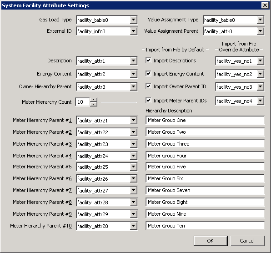Click the Gas Load Type label
This screenshot has width=271, height=253.
[x=55, y=20]
